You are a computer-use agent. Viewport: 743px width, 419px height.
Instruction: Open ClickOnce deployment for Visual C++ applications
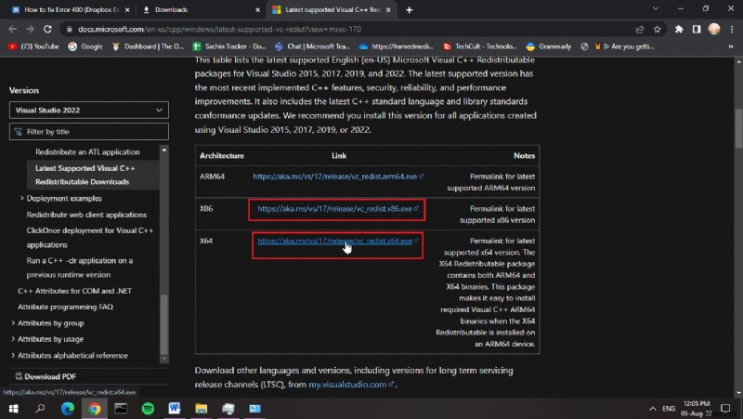point(90,238)
